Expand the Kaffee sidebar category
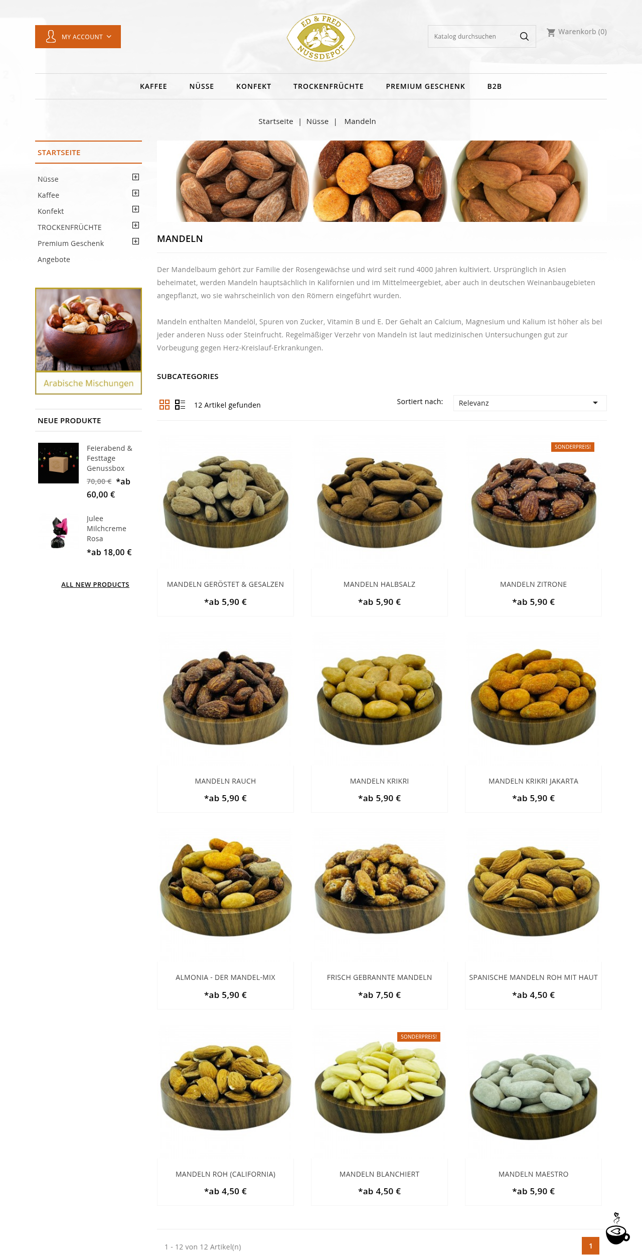The width and height of the screenshot is (642, 1255). coord(135,193)
